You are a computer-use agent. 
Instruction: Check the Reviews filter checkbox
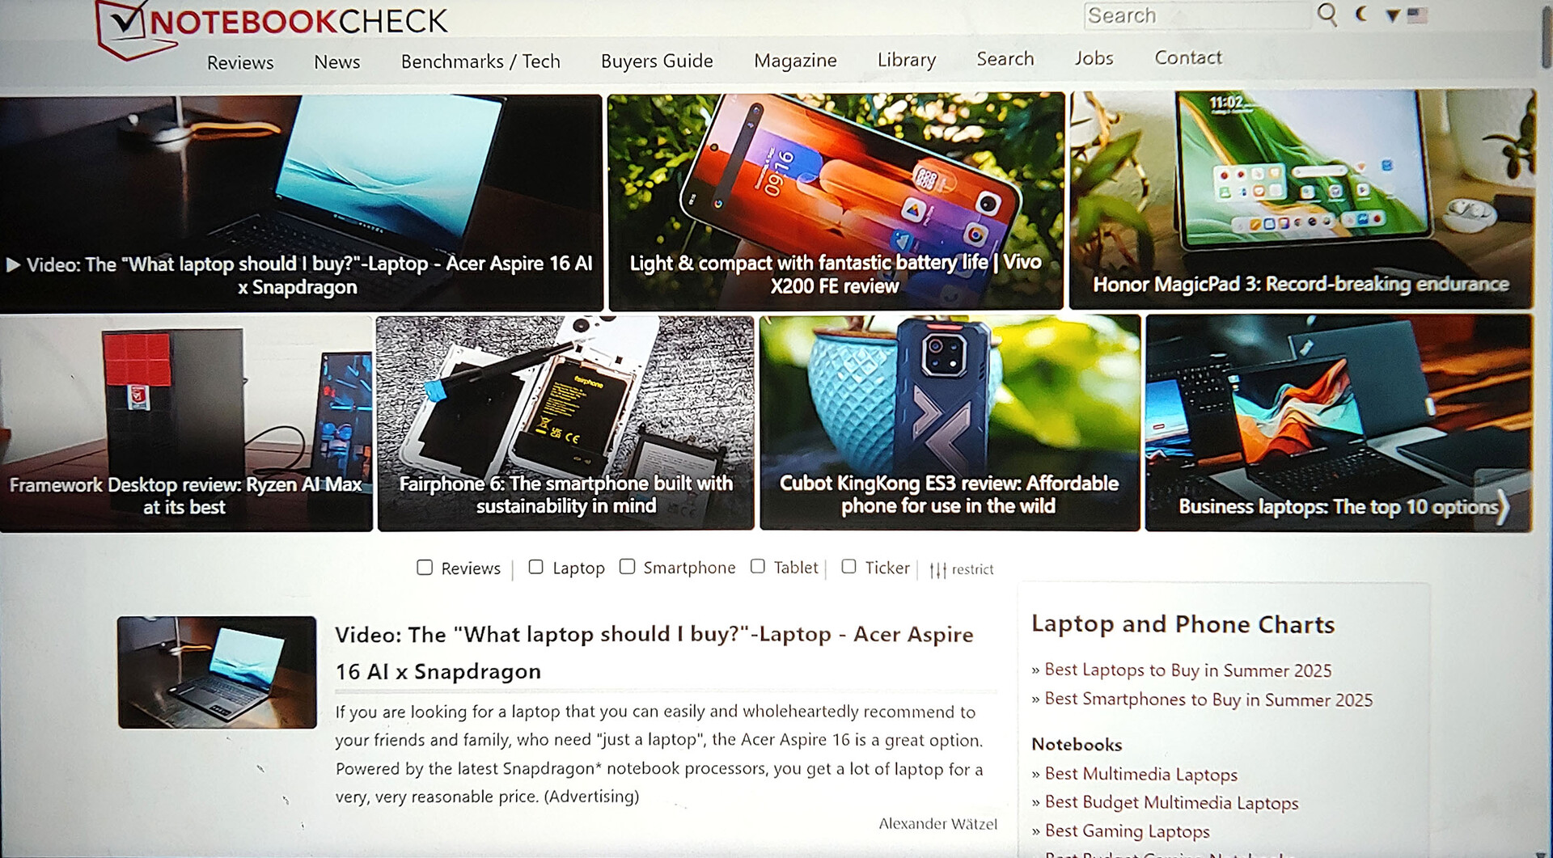425,567
